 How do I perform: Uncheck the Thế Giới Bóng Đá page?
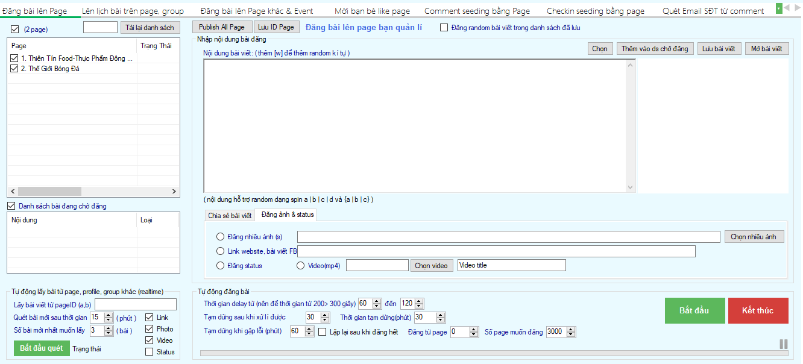tap(14, 69)
